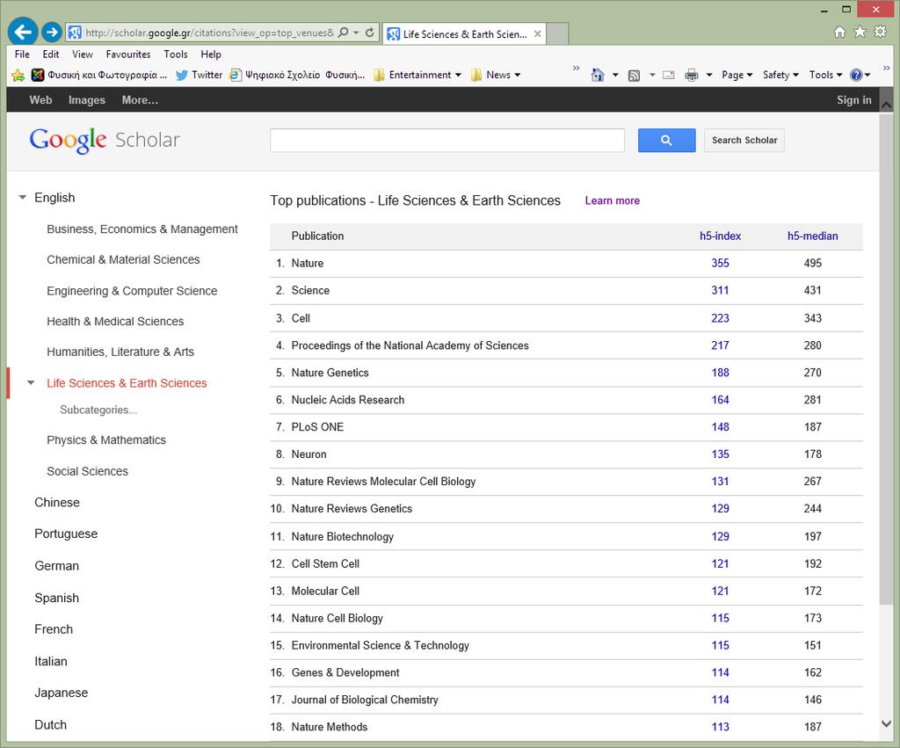Switch to Chinese language publications

57,503
